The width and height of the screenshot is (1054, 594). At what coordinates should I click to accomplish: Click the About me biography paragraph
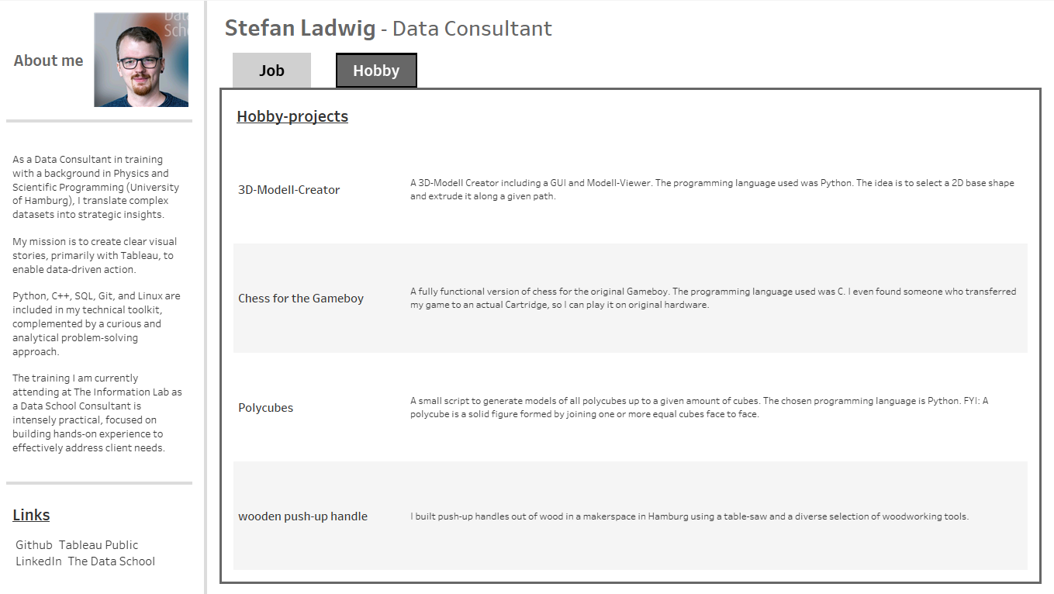98,304
